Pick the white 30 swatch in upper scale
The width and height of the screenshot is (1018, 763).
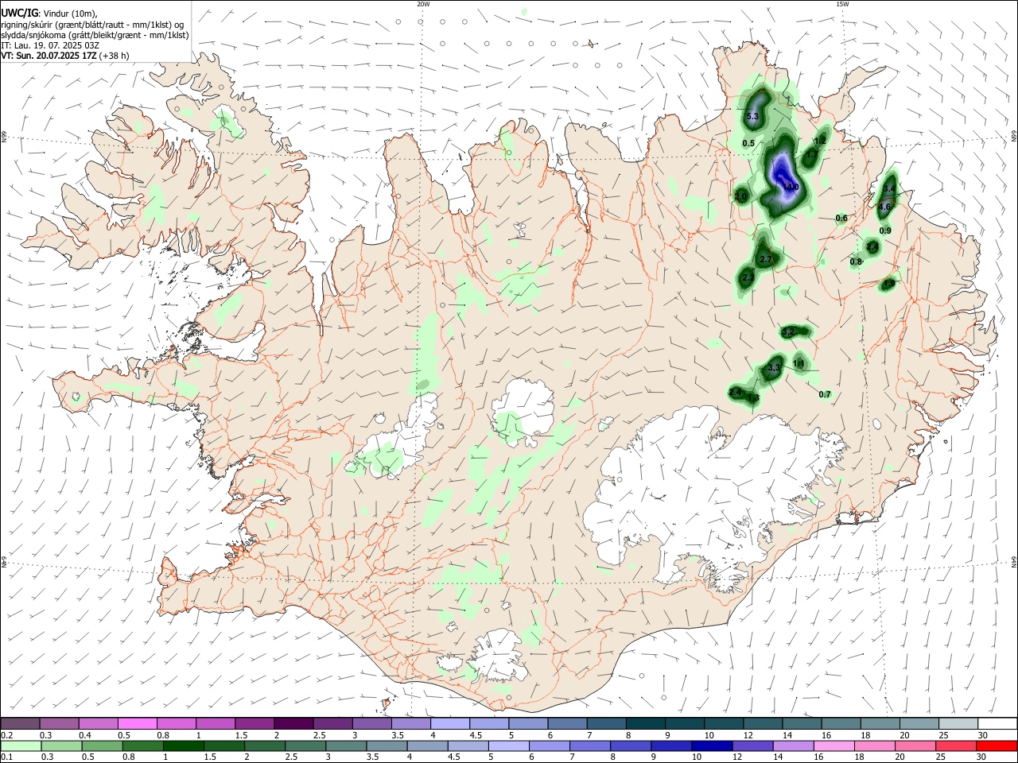pyautogui.click(x=997, y=724)
